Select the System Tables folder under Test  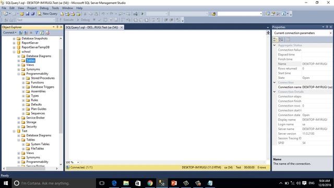(x=40, y=144)
